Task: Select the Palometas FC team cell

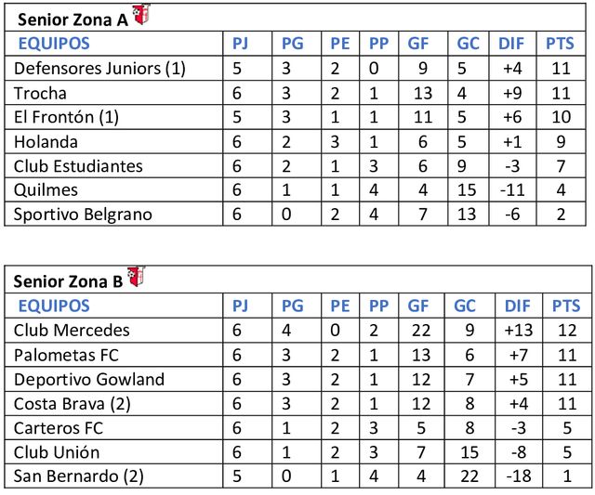Action: coord(66,354)
